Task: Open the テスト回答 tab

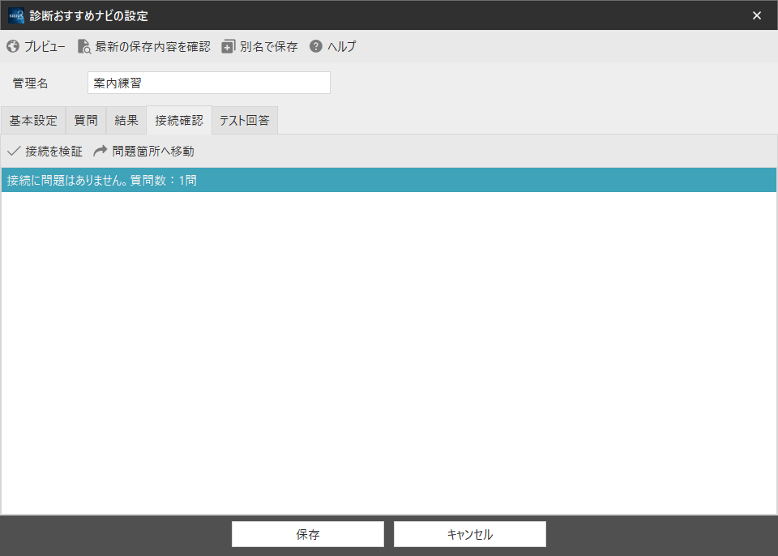Action: click(245, 121)
